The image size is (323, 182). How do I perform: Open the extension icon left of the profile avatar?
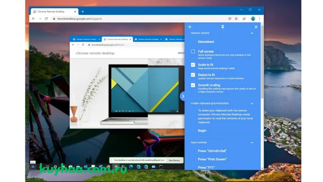[244, 18]
